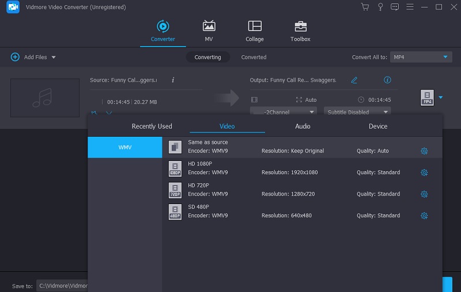Expand the audio 2Channel dropdown
461x292 pixels.
pos(284,112)
